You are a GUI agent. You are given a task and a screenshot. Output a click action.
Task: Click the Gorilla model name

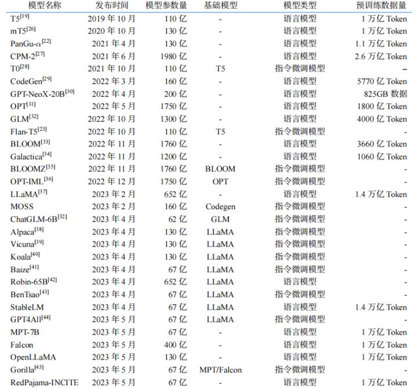(x=27, y=369)
